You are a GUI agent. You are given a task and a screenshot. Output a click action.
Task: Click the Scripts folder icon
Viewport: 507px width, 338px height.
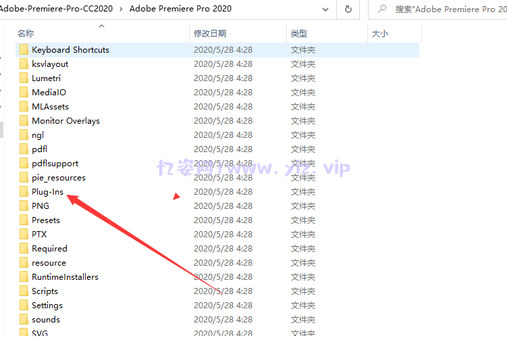pos(24,291)
